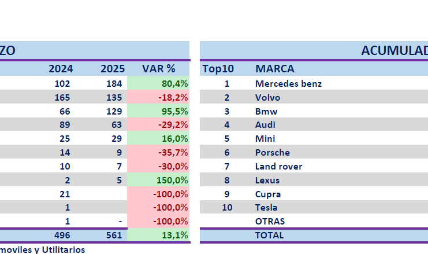Select the 2024 column header
428x254 pixels.
pyautogui.click(x=61, y=68)
